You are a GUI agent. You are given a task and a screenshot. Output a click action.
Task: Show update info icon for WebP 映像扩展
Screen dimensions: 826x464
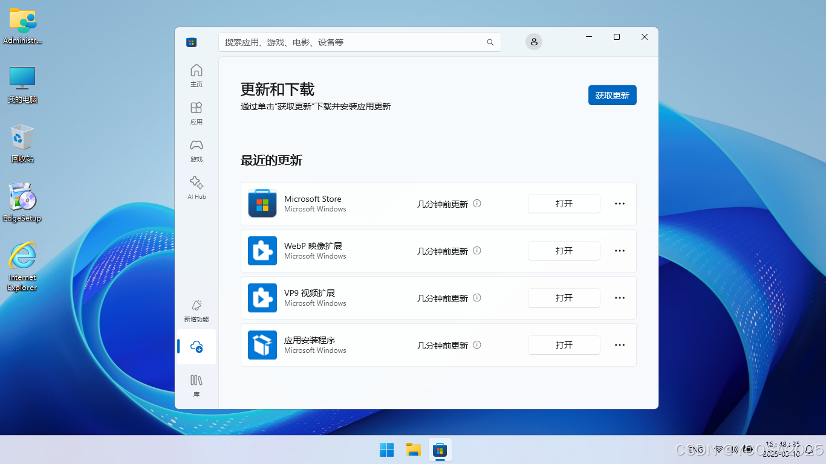477,251
